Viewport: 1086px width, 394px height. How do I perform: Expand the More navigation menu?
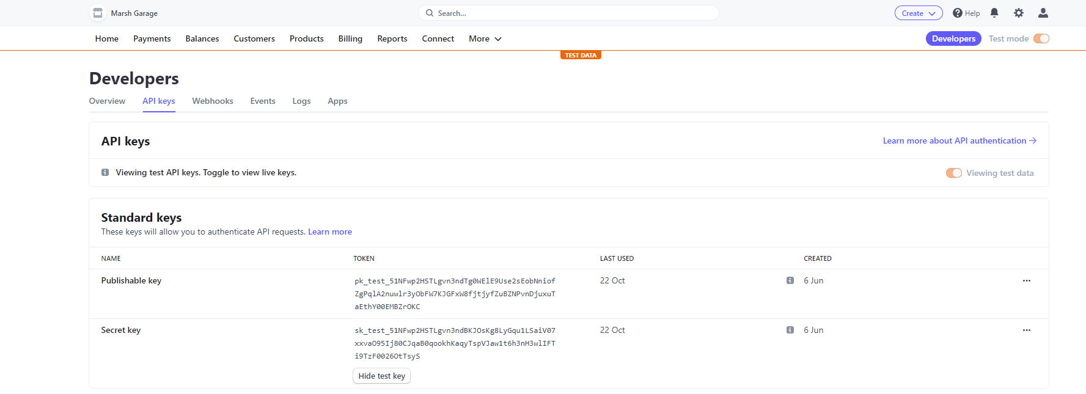pyautogui.click(x=485, y=38)
